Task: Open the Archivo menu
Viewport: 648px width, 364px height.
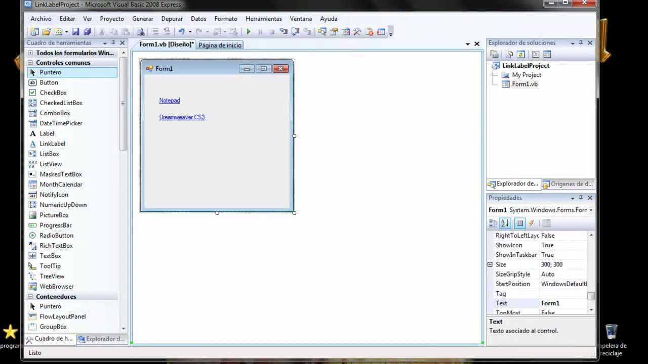Action: point(41,19)
